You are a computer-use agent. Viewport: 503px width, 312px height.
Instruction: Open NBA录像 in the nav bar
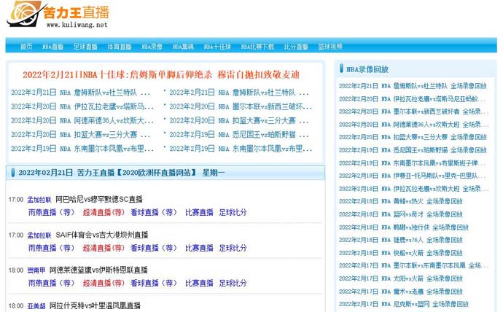pos(152,47)
